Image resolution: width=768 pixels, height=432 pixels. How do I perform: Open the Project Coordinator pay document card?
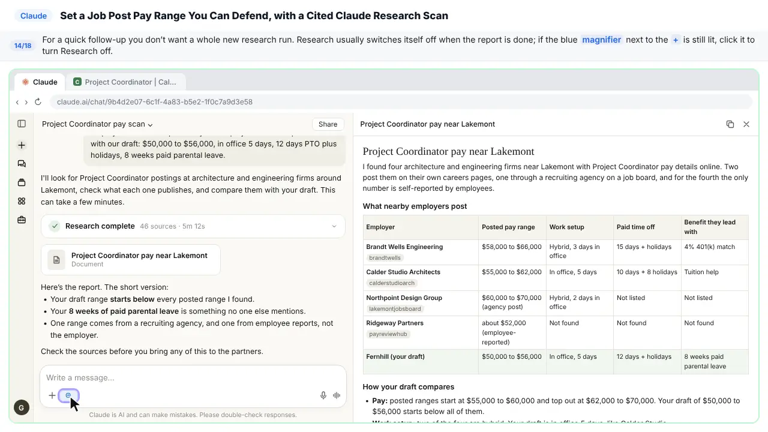tap(131, 259)
